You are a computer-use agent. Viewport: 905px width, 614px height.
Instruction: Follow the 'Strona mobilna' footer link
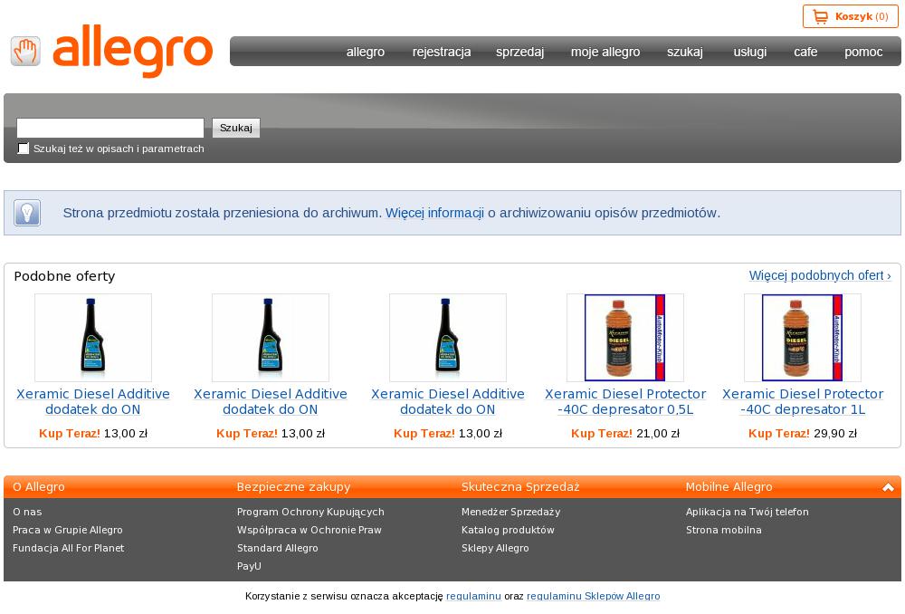click(724, 530)
